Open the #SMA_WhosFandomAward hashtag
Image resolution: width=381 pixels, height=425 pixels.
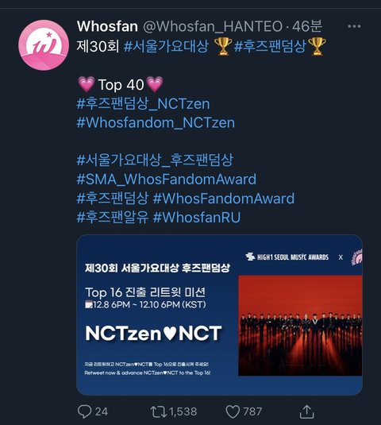(167, 180)
